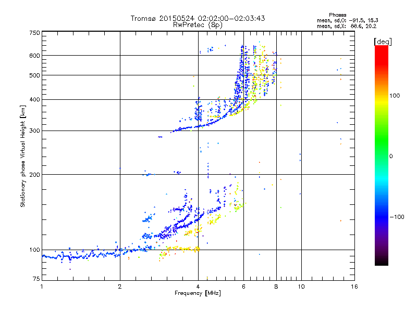Click the x-axis tick label '6'
417x312 pixels.
click(243, 287)
